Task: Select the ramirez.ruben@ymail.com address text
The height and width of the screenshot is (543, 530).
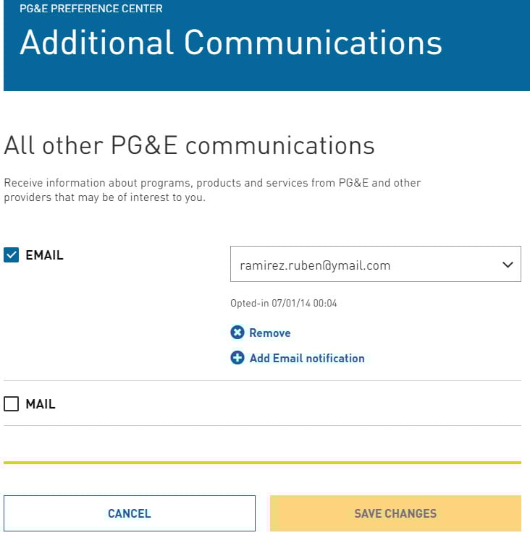Action: tap(315, 265)
